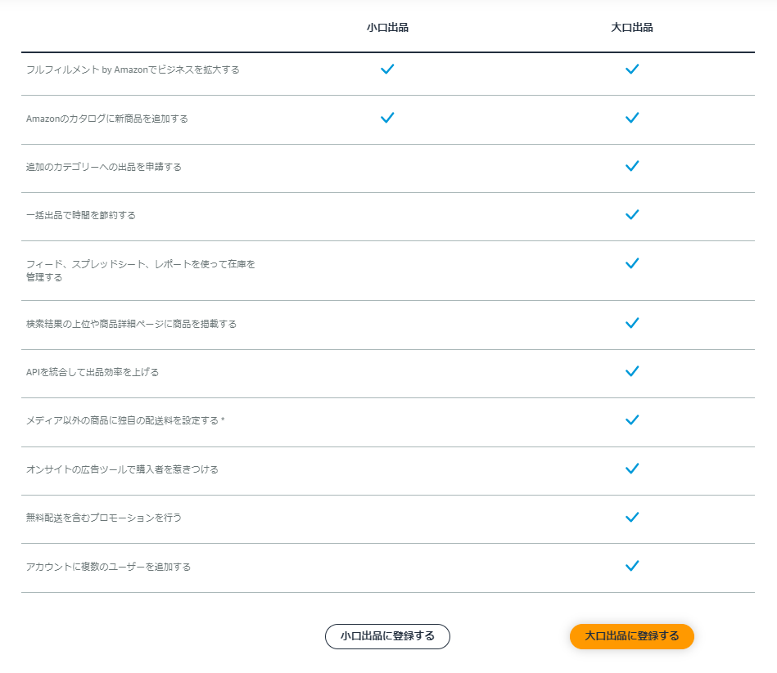This screenshot has height=673, width=777.
Task: Click 大口出品 checkmark for フルフィルメント by Amazon row
Action: point(631,70)
